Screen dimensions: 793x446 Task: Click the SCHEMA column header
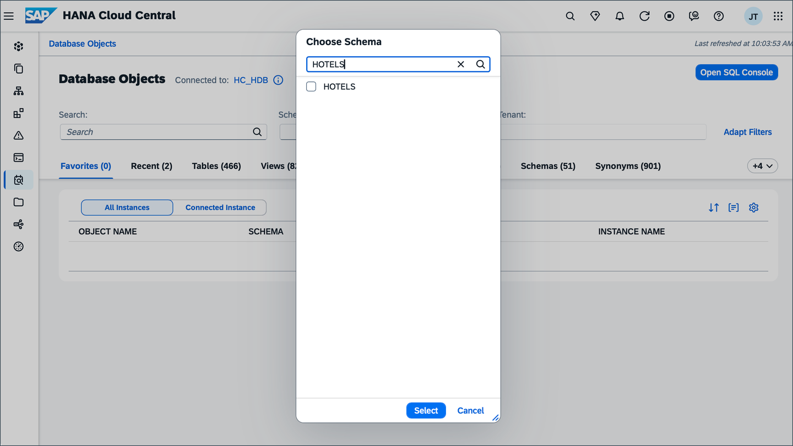[x=266, y=232]
